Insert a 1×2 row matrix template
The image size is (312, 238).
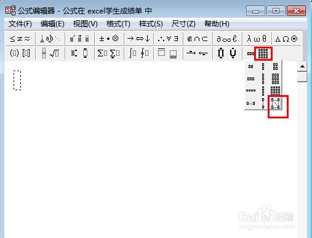coord(250,66)
